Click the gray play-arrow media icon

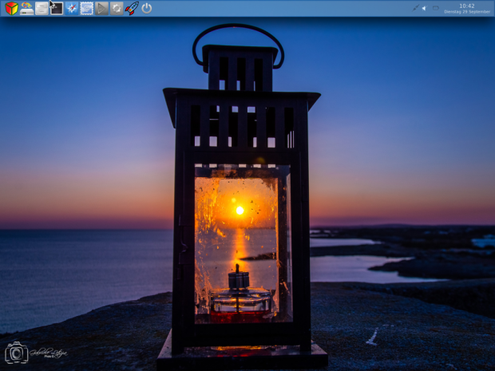tap(102, 8)
